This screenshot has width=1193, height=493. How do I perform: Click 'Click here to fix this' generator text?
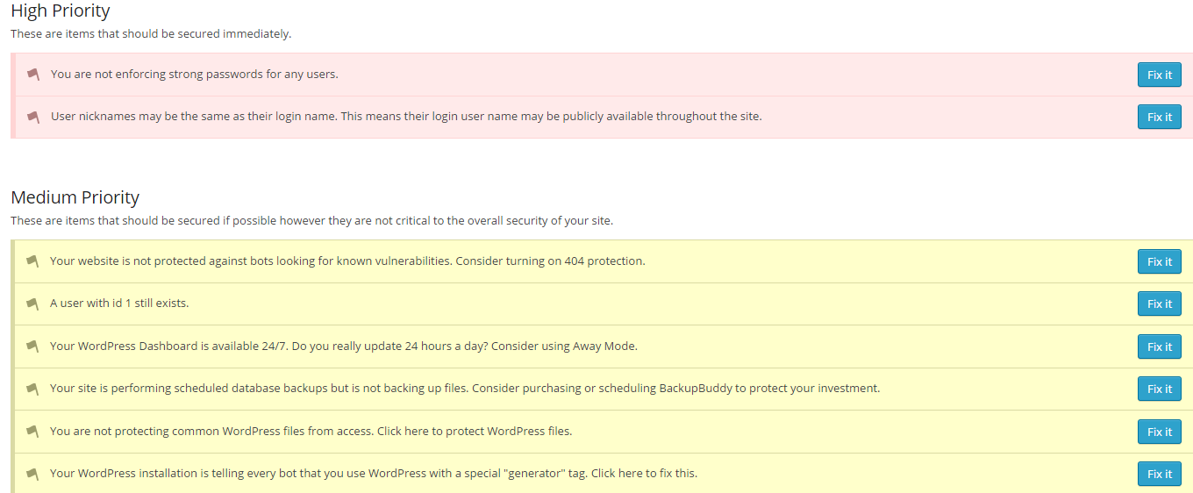click(x=644, y=474)
